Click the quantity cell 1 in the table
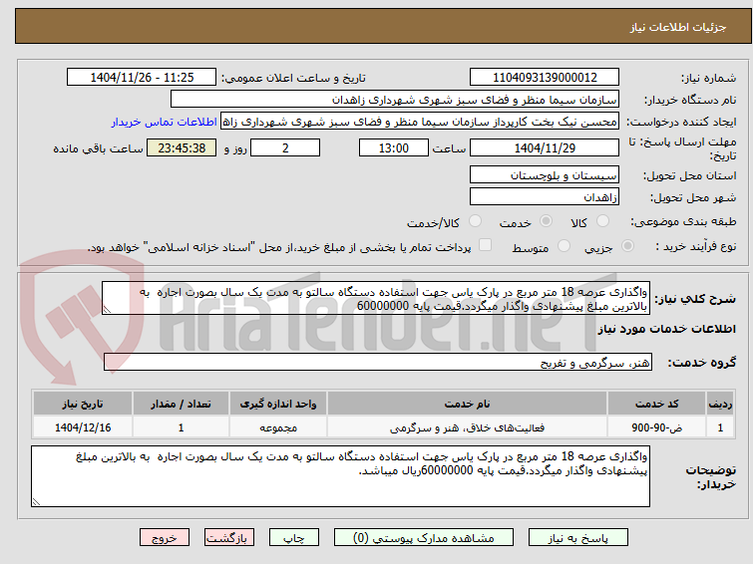 182,427
